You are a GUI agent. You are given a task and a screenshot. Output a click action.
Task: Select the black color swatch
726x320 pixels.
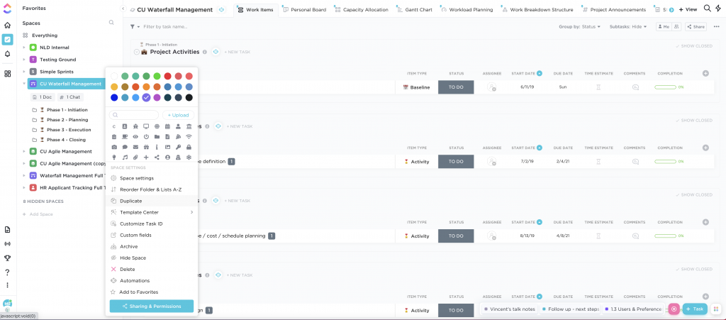click(x=189, y=97)
